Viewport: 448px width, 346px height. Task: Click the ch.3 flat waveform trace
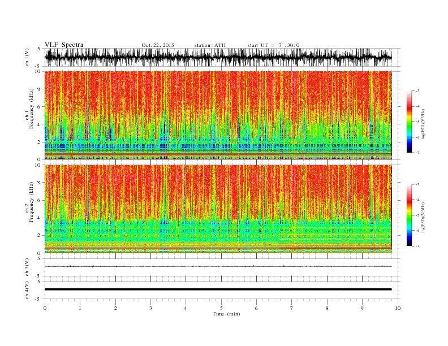point(218,266)
